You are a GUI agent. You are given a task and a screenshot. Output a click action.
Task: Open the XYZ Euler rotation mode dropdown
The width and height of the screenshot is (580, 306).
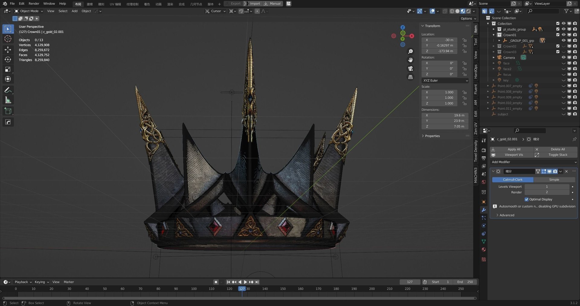point(445,81)
